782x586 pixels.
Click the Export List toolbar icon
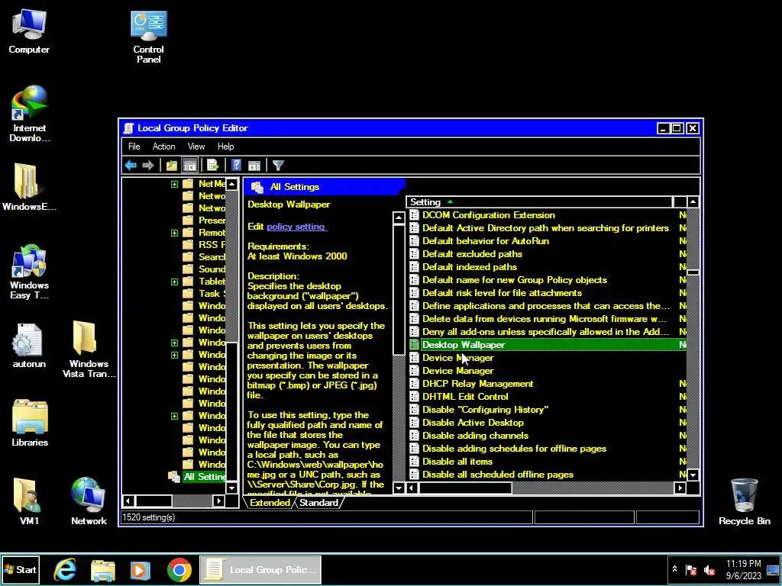tap(213, 166)
